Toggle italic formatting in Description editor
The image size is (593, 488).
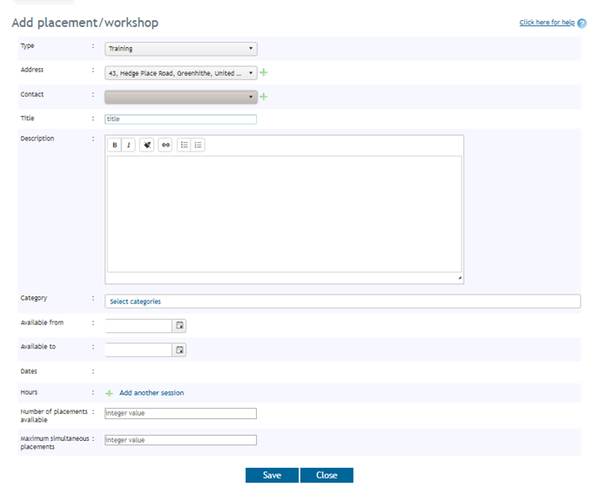pyautogui.click(x=129, y=145)
